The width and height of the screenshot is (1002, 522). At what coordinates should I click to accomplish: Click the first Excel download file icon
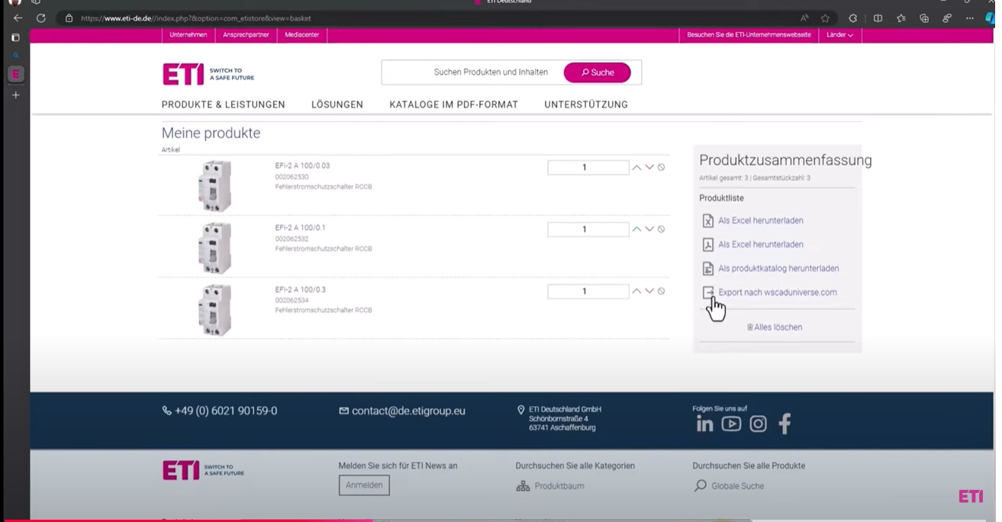708,221
